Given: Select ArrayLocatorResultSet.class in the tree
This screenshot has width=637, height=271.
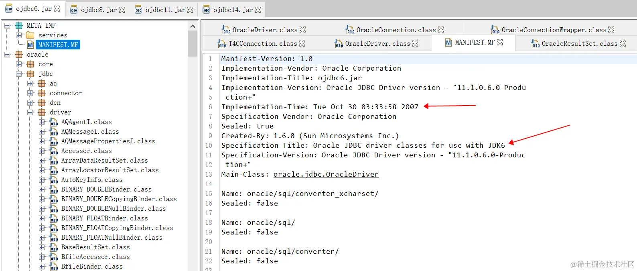Looking at the screenshot, I should [x=110, y=170].
